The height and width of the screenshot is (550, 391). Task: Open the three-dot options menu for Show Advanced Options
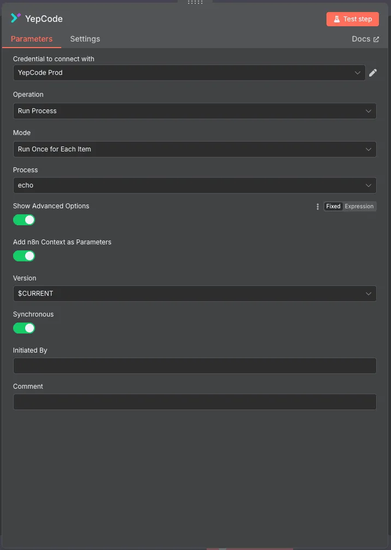click(x=318, y=207)
